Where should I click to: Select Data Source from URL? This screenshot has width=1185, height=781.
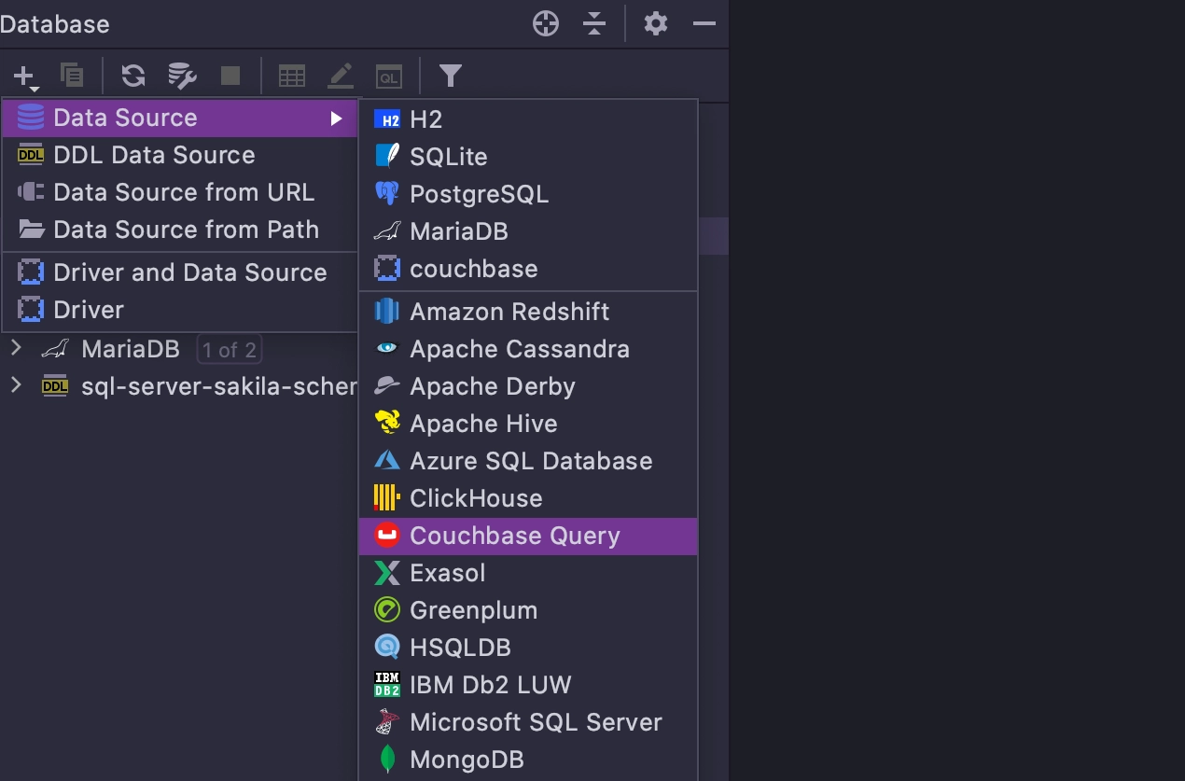181,193
